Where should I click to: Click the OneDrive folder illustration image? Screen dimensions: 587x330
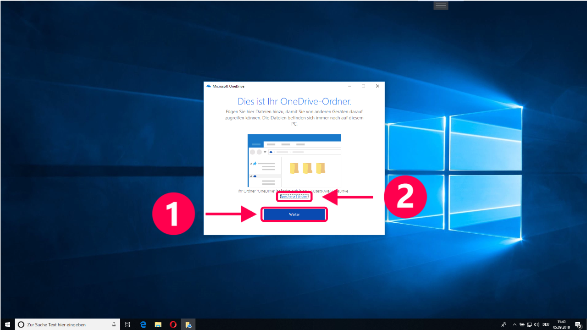[x=294, y=160]
